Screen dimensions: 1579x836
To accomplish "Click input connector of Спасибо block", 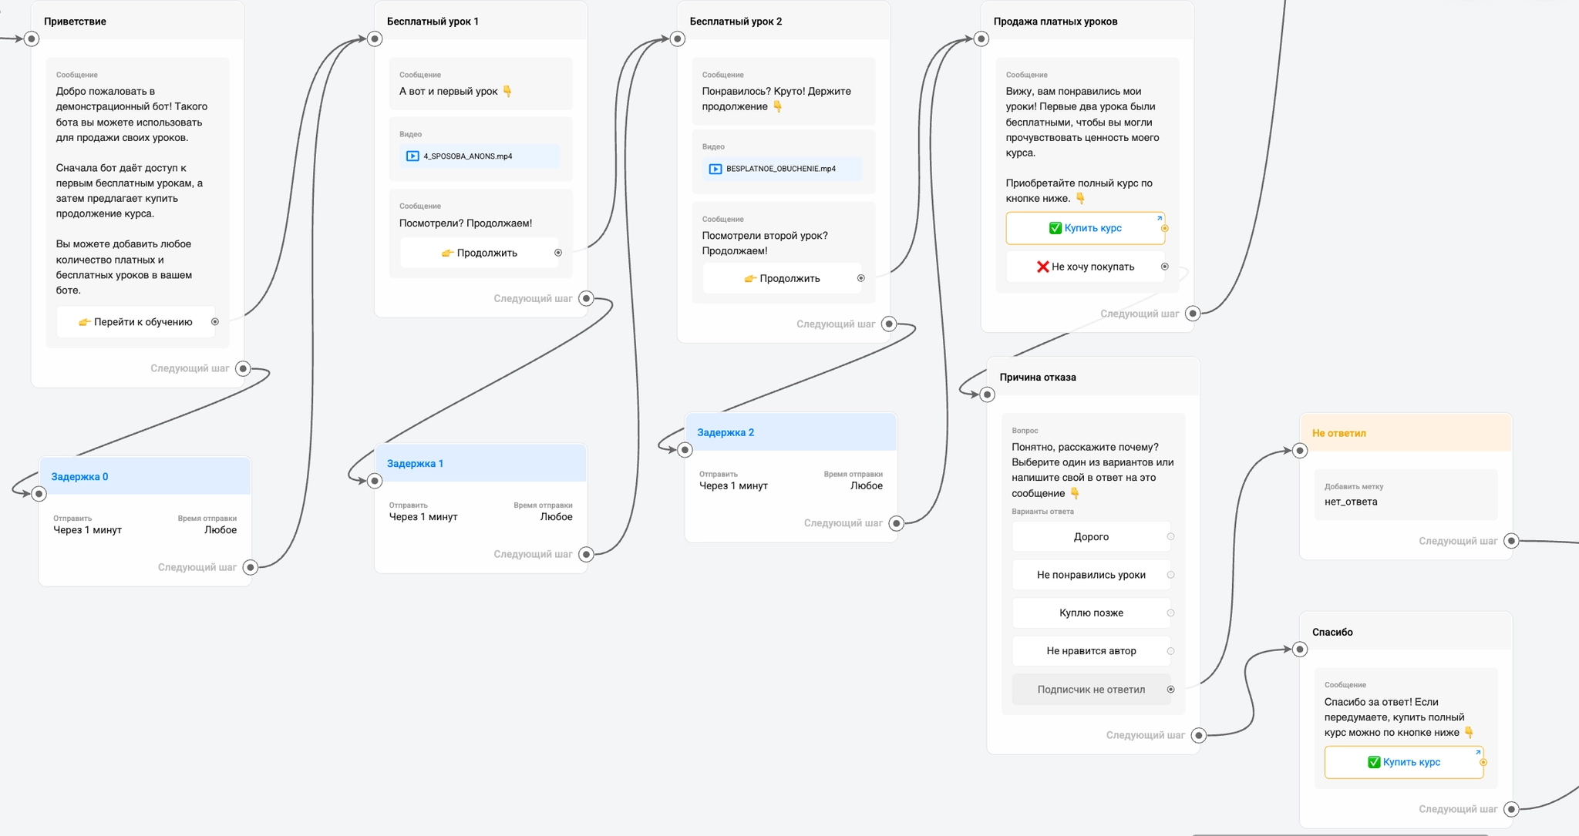I will [1300, 650].
